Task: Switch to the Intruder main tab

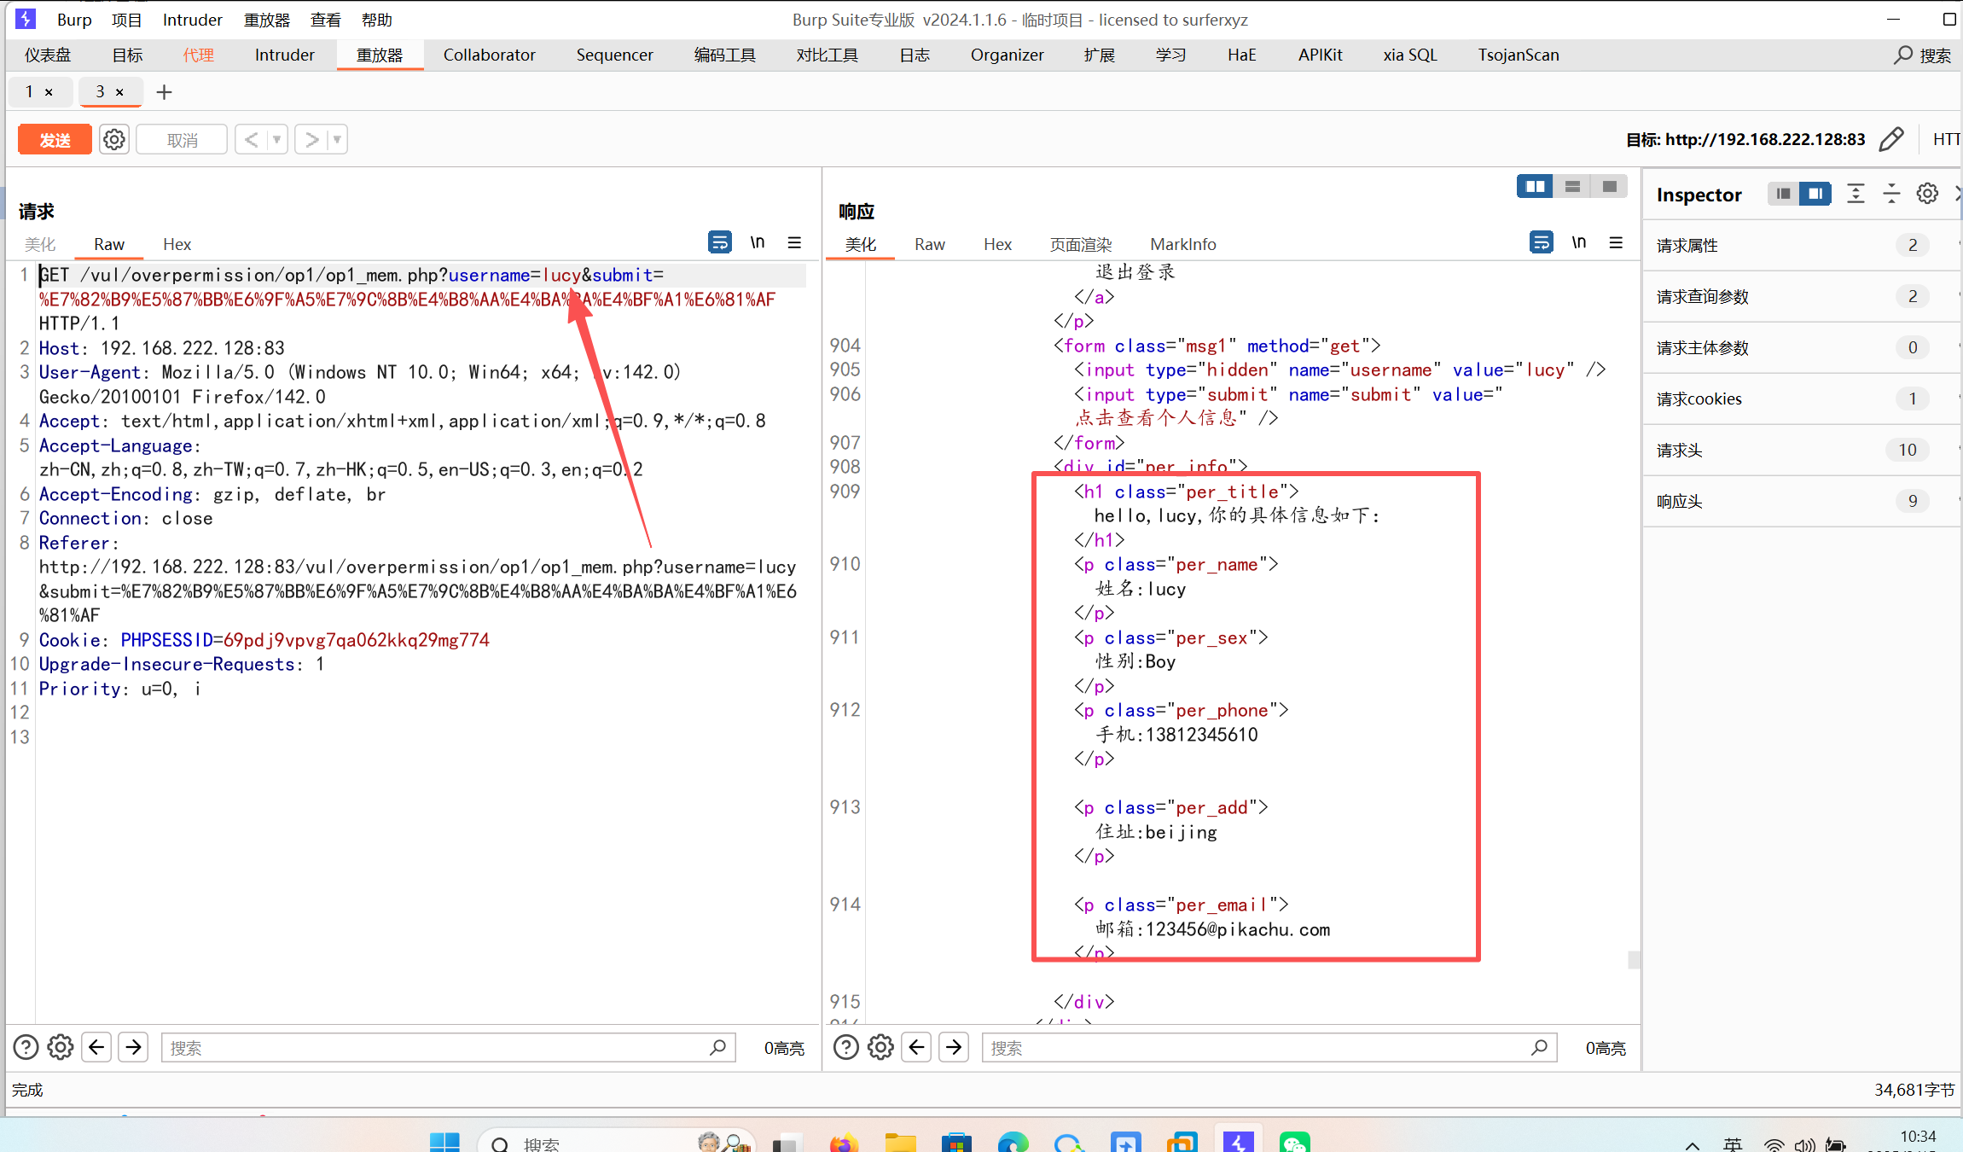Action: coord(284,55)
